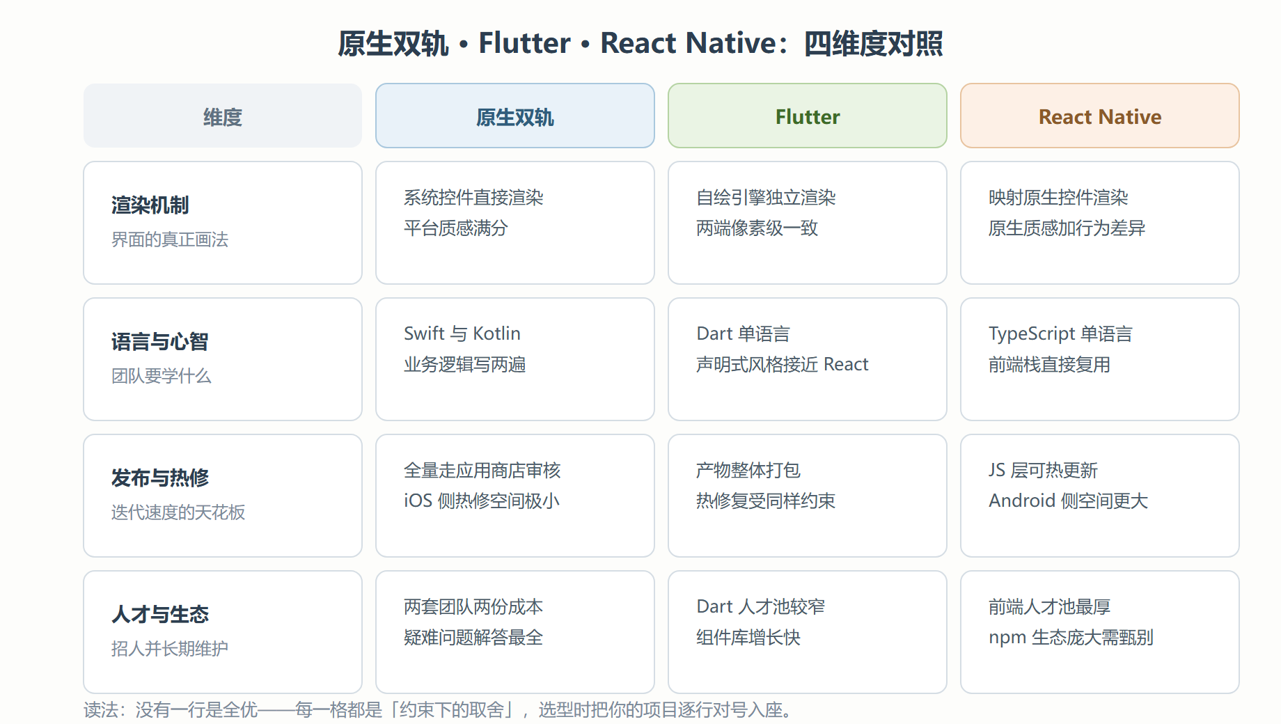
Task: Click the "原生双轨" column header cell
Action: click(x=515, y=116)
